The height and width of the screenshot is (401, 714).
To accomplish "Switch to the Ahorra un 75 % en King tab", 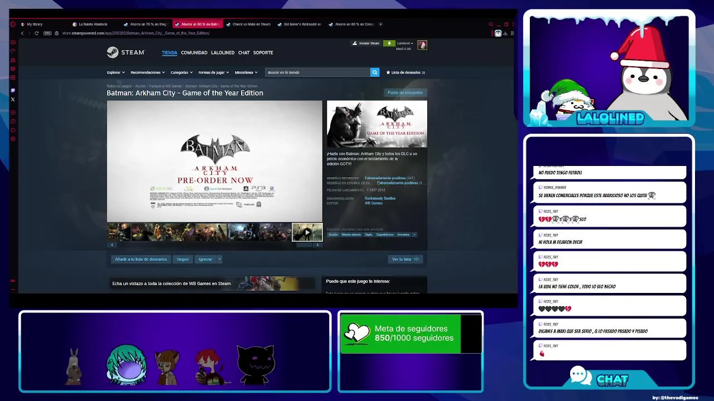I will pyautogui.click(x=148, y=24).
